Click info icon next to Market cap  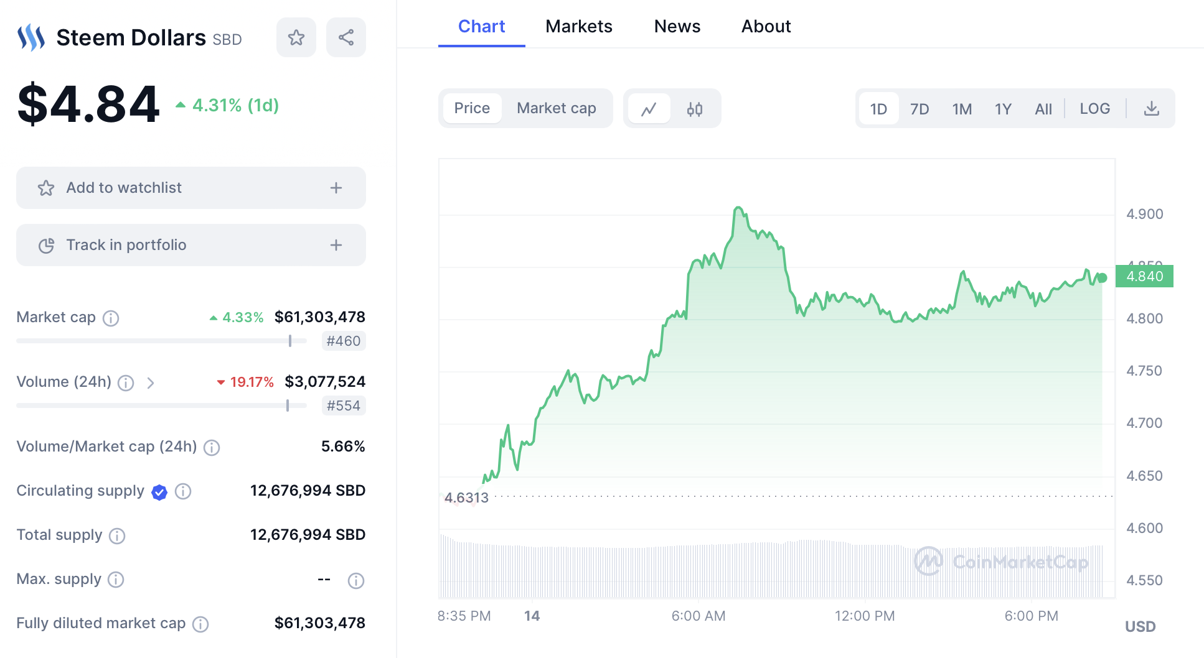(111, 318)
